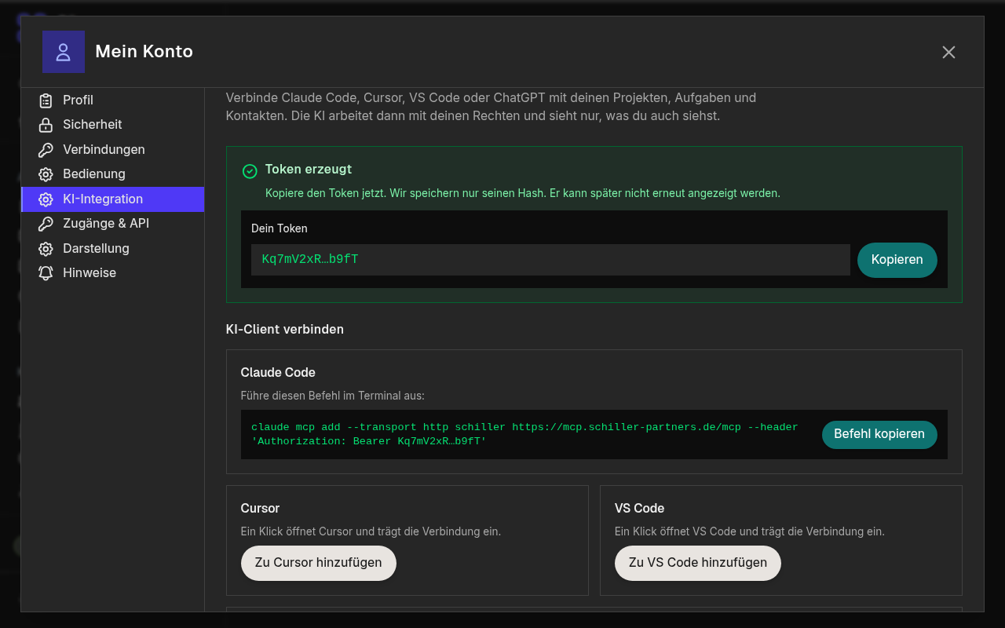Click the Claude Code card title

278,373
